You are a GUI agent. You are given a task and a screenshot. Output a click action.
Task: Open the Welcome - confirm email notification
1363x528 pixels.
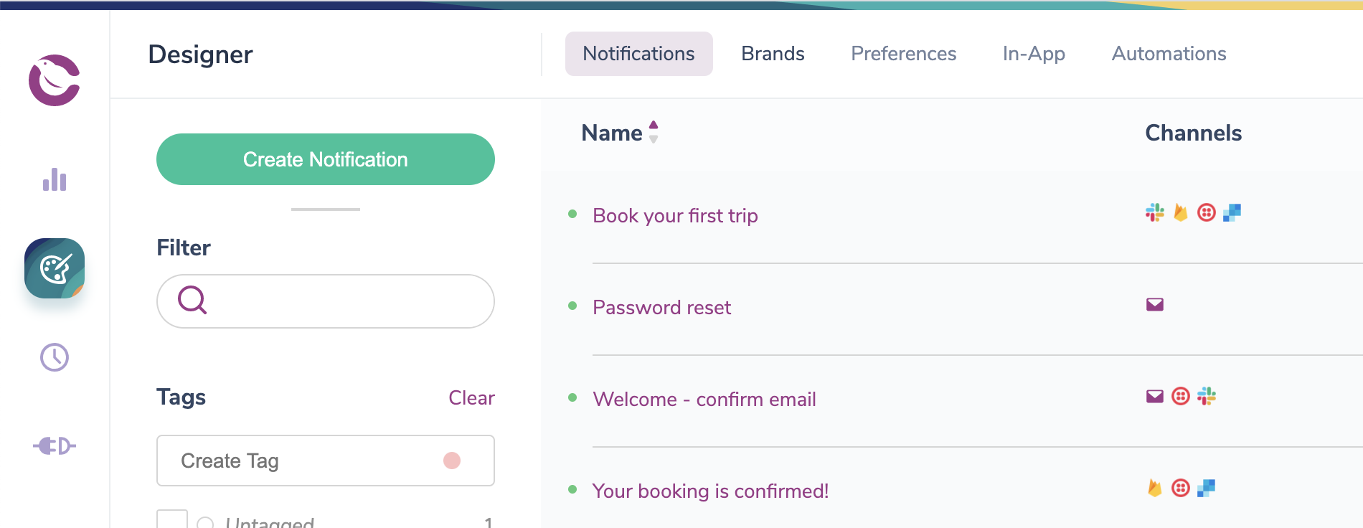(704, 400)
